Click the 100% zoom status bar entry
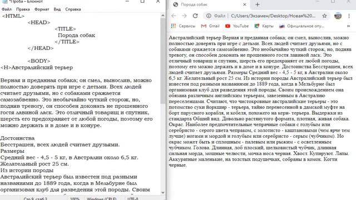This screenshot has height=200, width=356. (x=75, y=199)
